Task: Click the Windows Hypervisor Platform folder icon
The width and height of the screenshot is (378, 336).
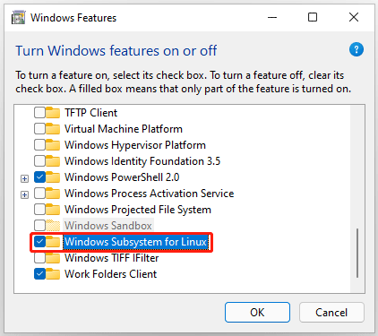Action: coord(53,145)
